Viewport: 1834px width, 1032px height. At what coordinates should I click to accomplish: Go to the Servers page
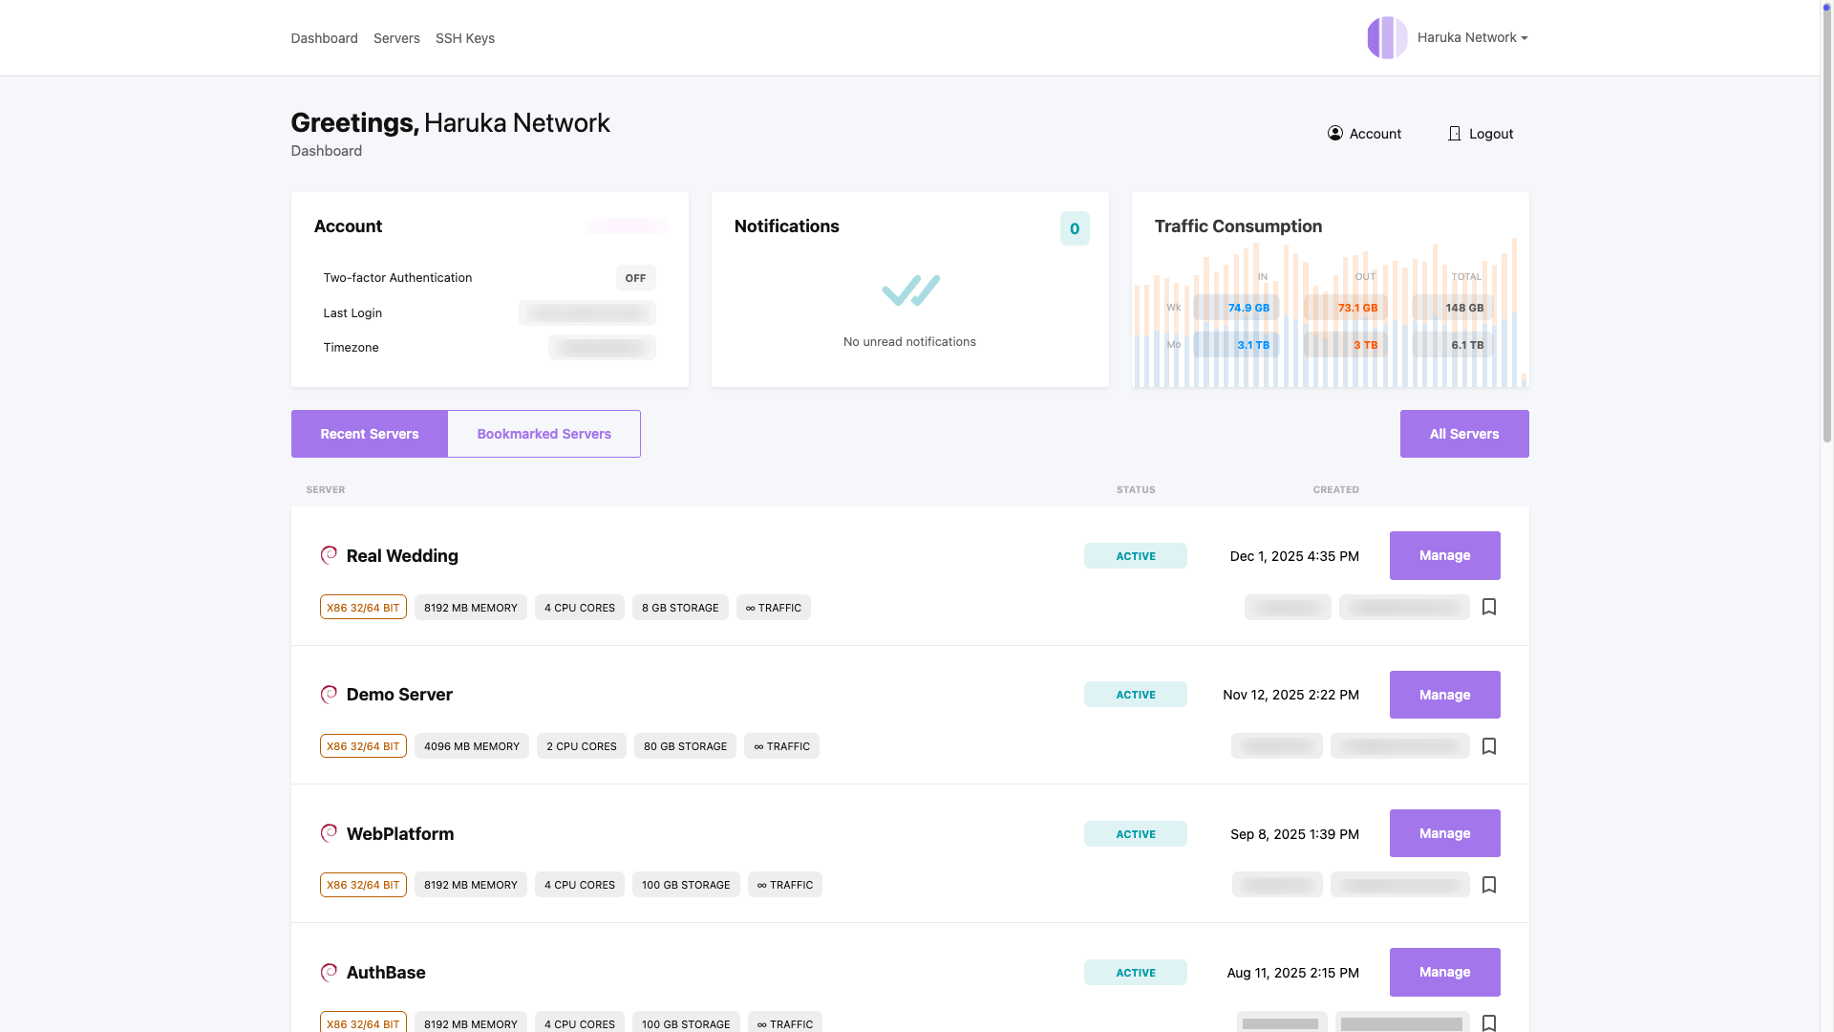point(396,38)
